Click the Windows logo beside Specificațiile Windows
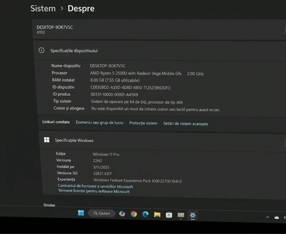This screenshot has width=286, height=234. [x=47, y=140]
